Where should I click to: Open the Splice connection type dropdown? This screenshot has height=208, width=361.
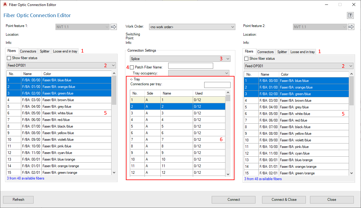[x=180, y=59]
